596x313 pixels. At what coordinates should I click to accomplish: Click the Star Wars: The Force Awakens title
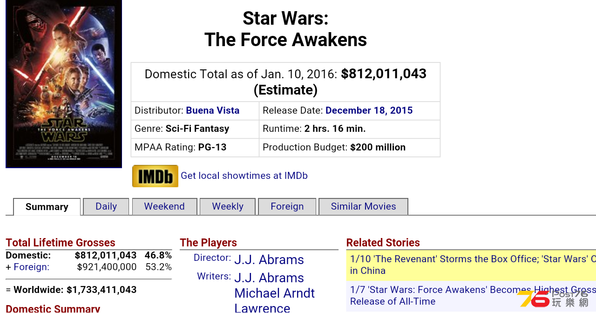click(x=286, y=29)
